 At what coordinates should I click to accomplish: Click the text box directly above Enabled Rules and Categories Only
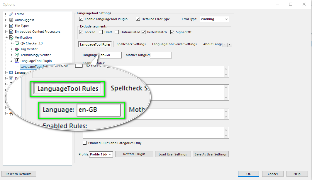pyautogui.click(x=156, y=133)
